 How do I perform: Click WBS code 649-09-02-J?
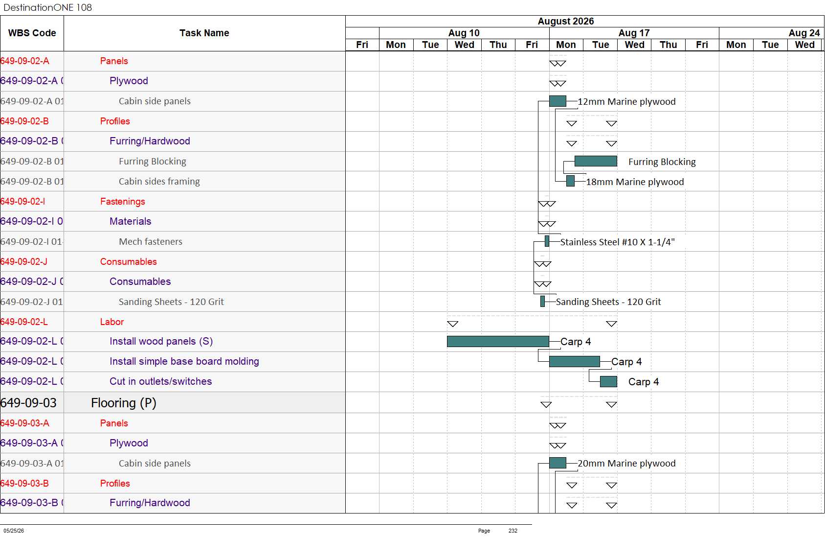(23, 262)
